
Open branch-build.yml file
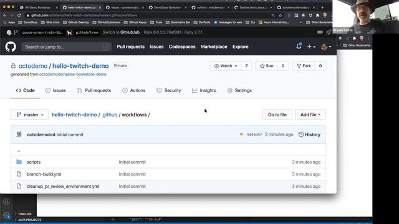[x=44, y=174]
